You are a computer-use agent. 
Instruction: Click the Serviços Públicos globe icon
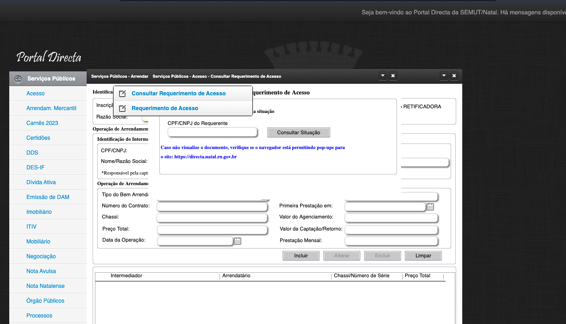pyautogui.click(x=18, y=79)
